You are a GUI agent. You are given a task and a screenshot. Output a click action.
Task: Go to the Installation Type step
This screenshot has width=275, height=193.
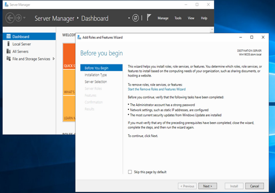point(96,75)
